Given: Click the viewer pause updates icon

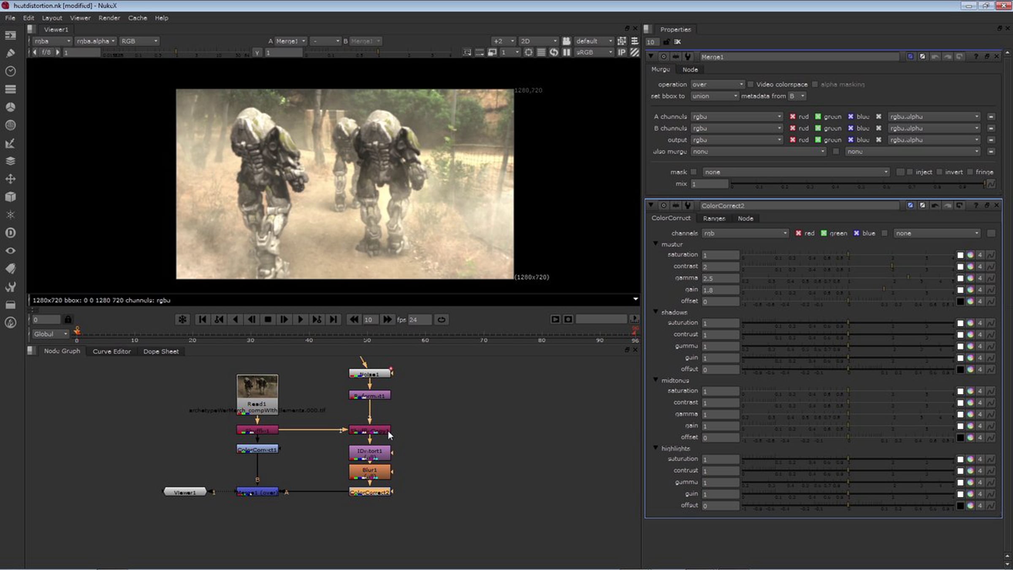Looking at the screenshot, I should (x=566, y=52).
